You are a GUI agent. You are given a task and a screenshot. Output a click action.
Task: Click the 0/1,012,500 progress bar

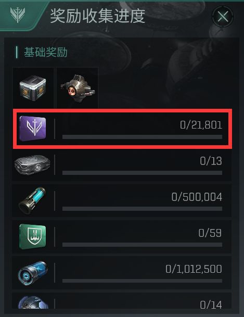142,281
